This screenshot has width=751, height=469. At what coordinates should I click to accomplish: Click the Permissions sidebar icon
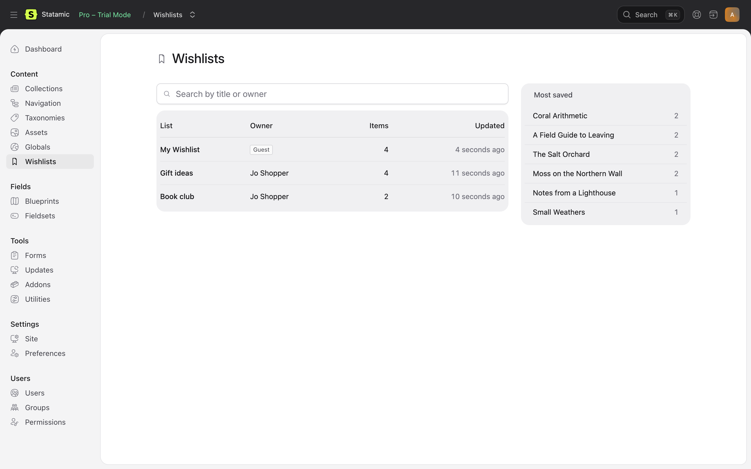(x=15, y=422)
